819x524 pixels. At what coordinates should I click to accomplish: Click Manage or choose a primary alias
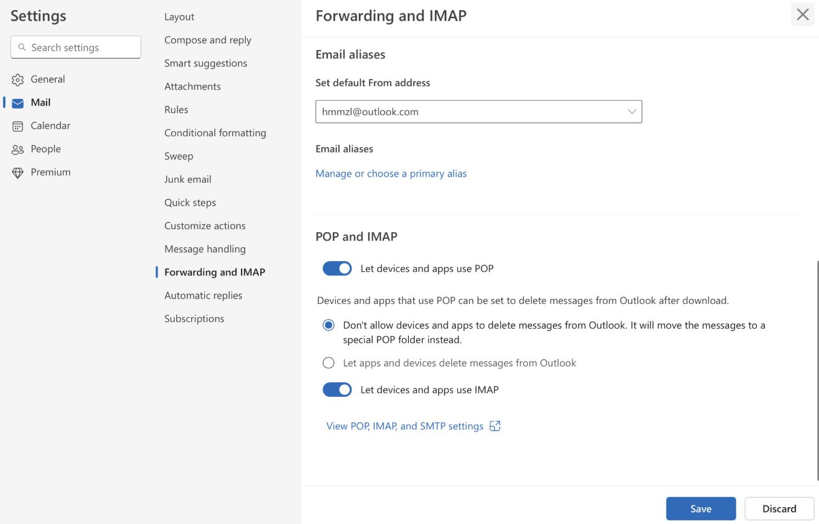point(391,174)
